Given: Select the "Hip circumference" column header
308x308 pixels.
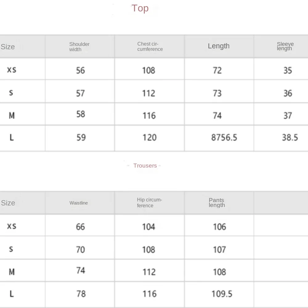Looking at the screenshot, I should point(149,203).
